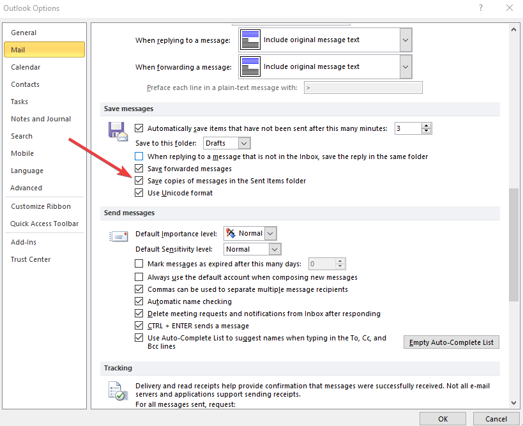The height and width of the screenshot is (426, 523).
Task: Open the Tasks options category
Action: [x=44, y=102]
